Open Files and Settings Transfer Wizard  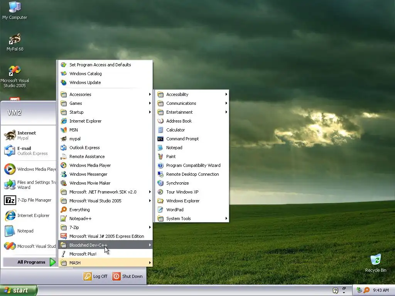tap(29, 185)
